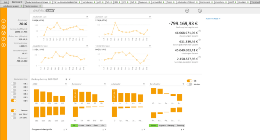
Task: Click the user profile icon in the sidebar
Action: tap(3, 27)
